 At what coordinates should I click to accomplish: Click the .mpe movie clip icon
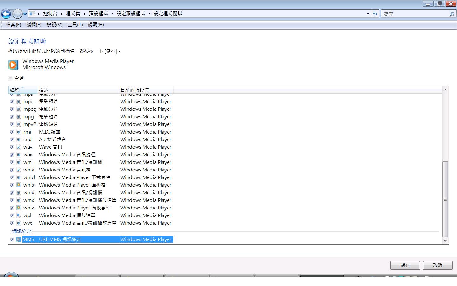[x=19, y=102]
